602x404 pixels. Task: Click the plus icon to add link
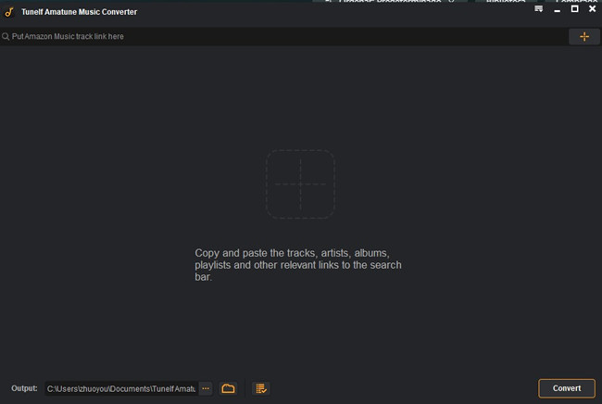584,36
